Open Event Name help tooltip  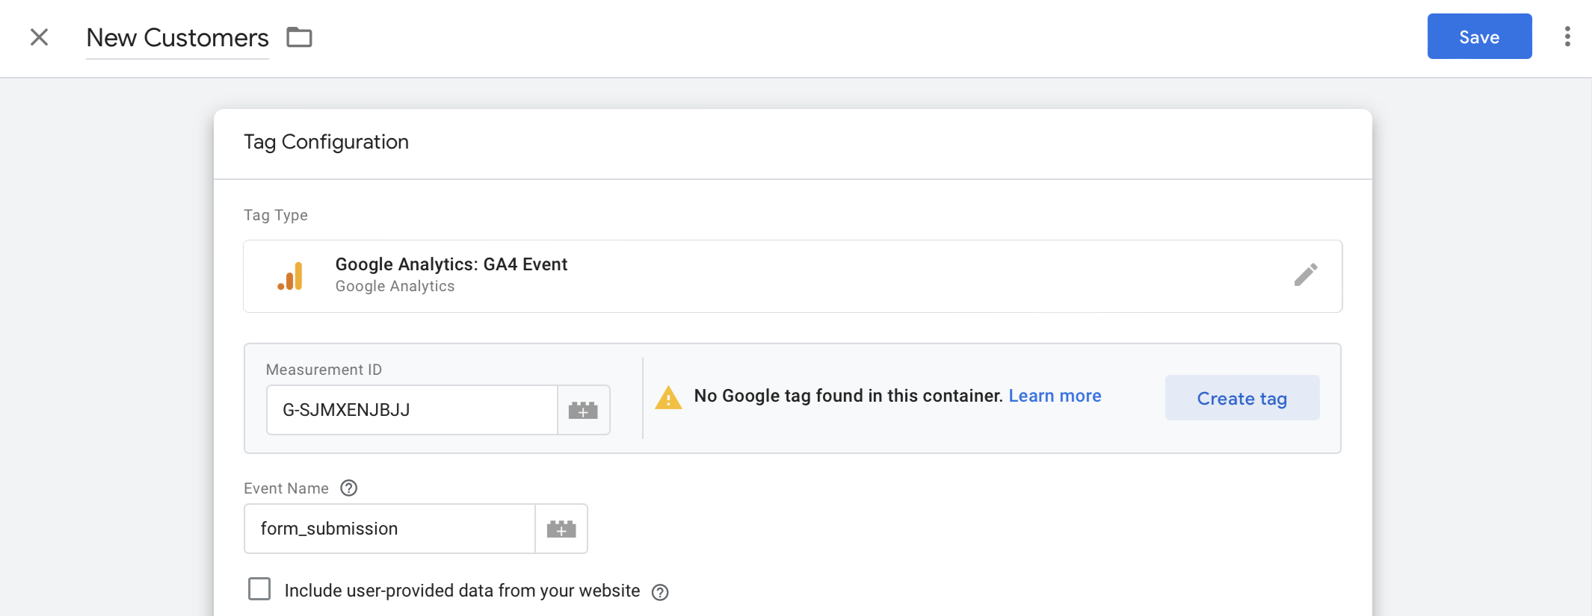(349, 488)
